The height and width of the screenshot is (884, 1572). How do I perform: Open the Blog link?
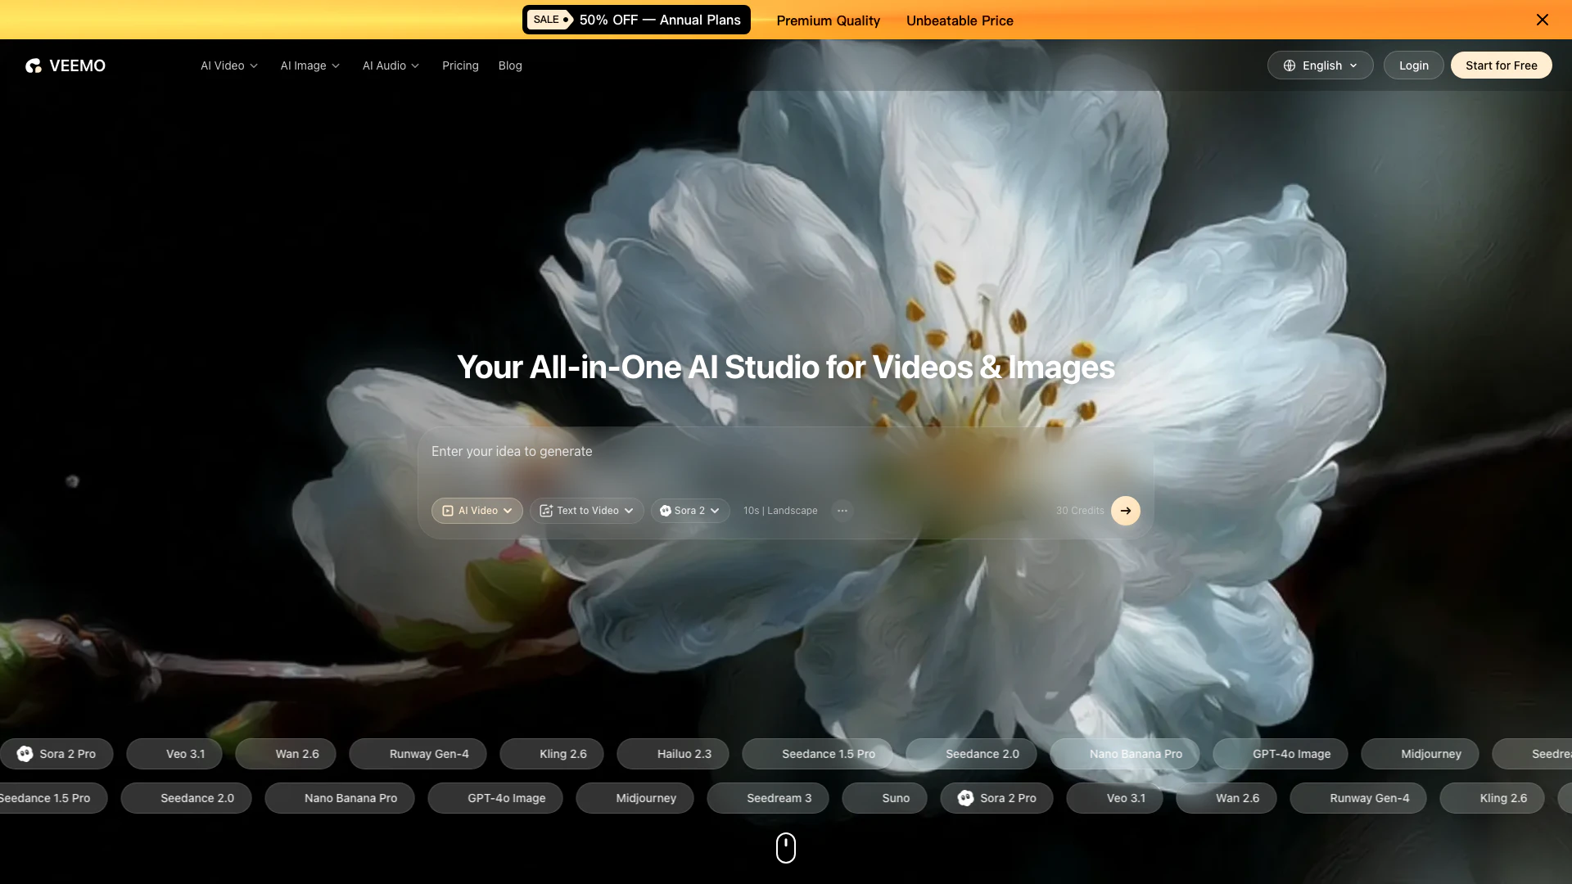[509, 65]
